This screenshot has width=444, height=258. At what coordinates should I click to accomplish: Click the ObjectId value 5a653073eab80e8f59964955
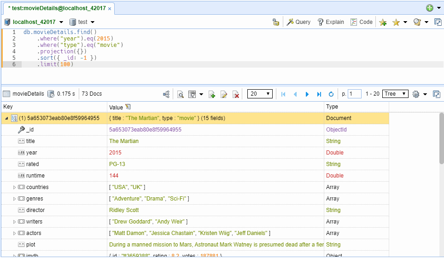click(x=145, y=130)
